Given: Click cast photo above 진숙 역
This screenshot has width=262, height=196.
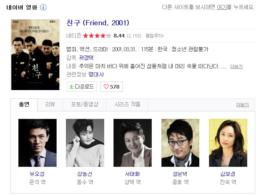Looking at the screenshot, I should [228, 143].
